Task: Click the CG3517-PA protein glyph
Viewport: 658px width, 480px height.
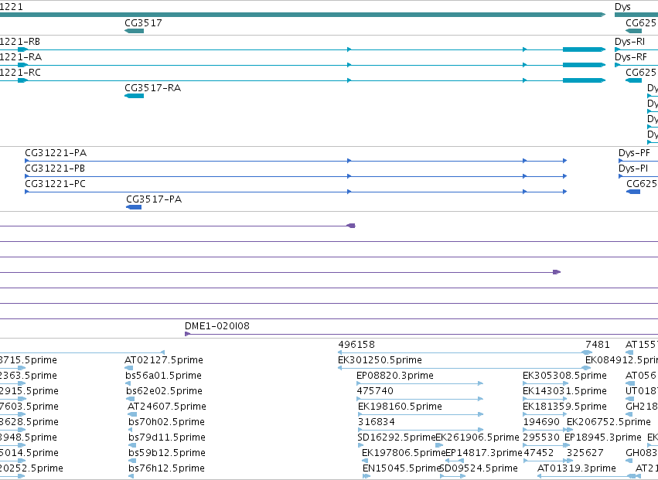Action: tap(134, 207)
